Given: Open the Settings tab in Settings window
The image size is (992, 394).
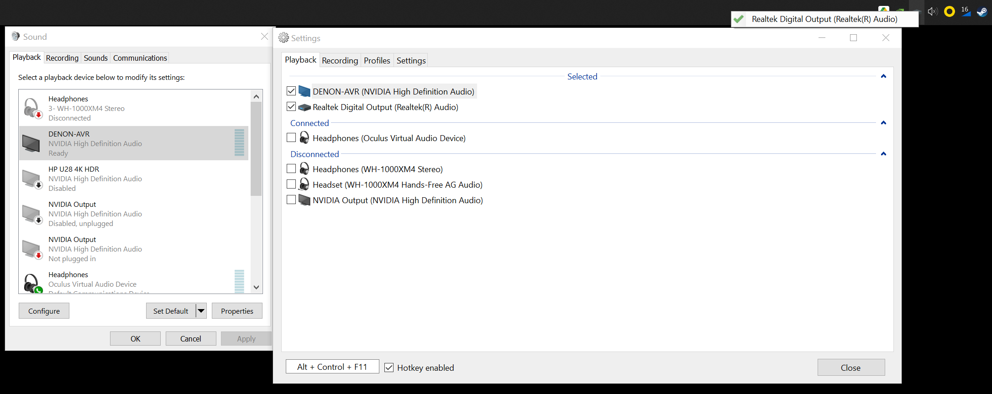Looking at the screenshot, I should click(x=411, y=60).
